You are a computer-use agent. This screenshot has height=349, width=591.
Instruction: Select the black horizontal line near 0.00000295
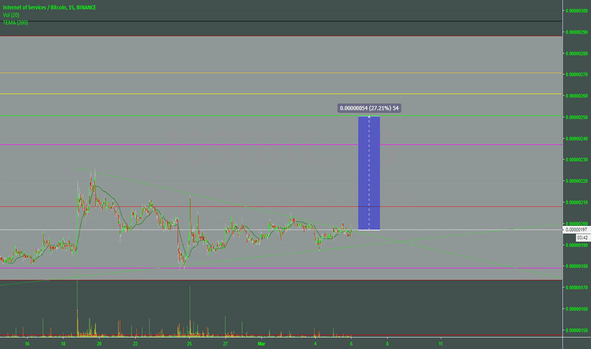pos(281,22)
